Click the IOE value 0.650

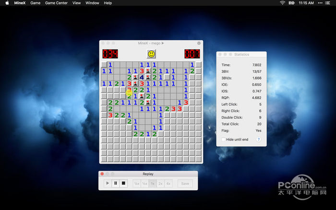tap(257, 84)
